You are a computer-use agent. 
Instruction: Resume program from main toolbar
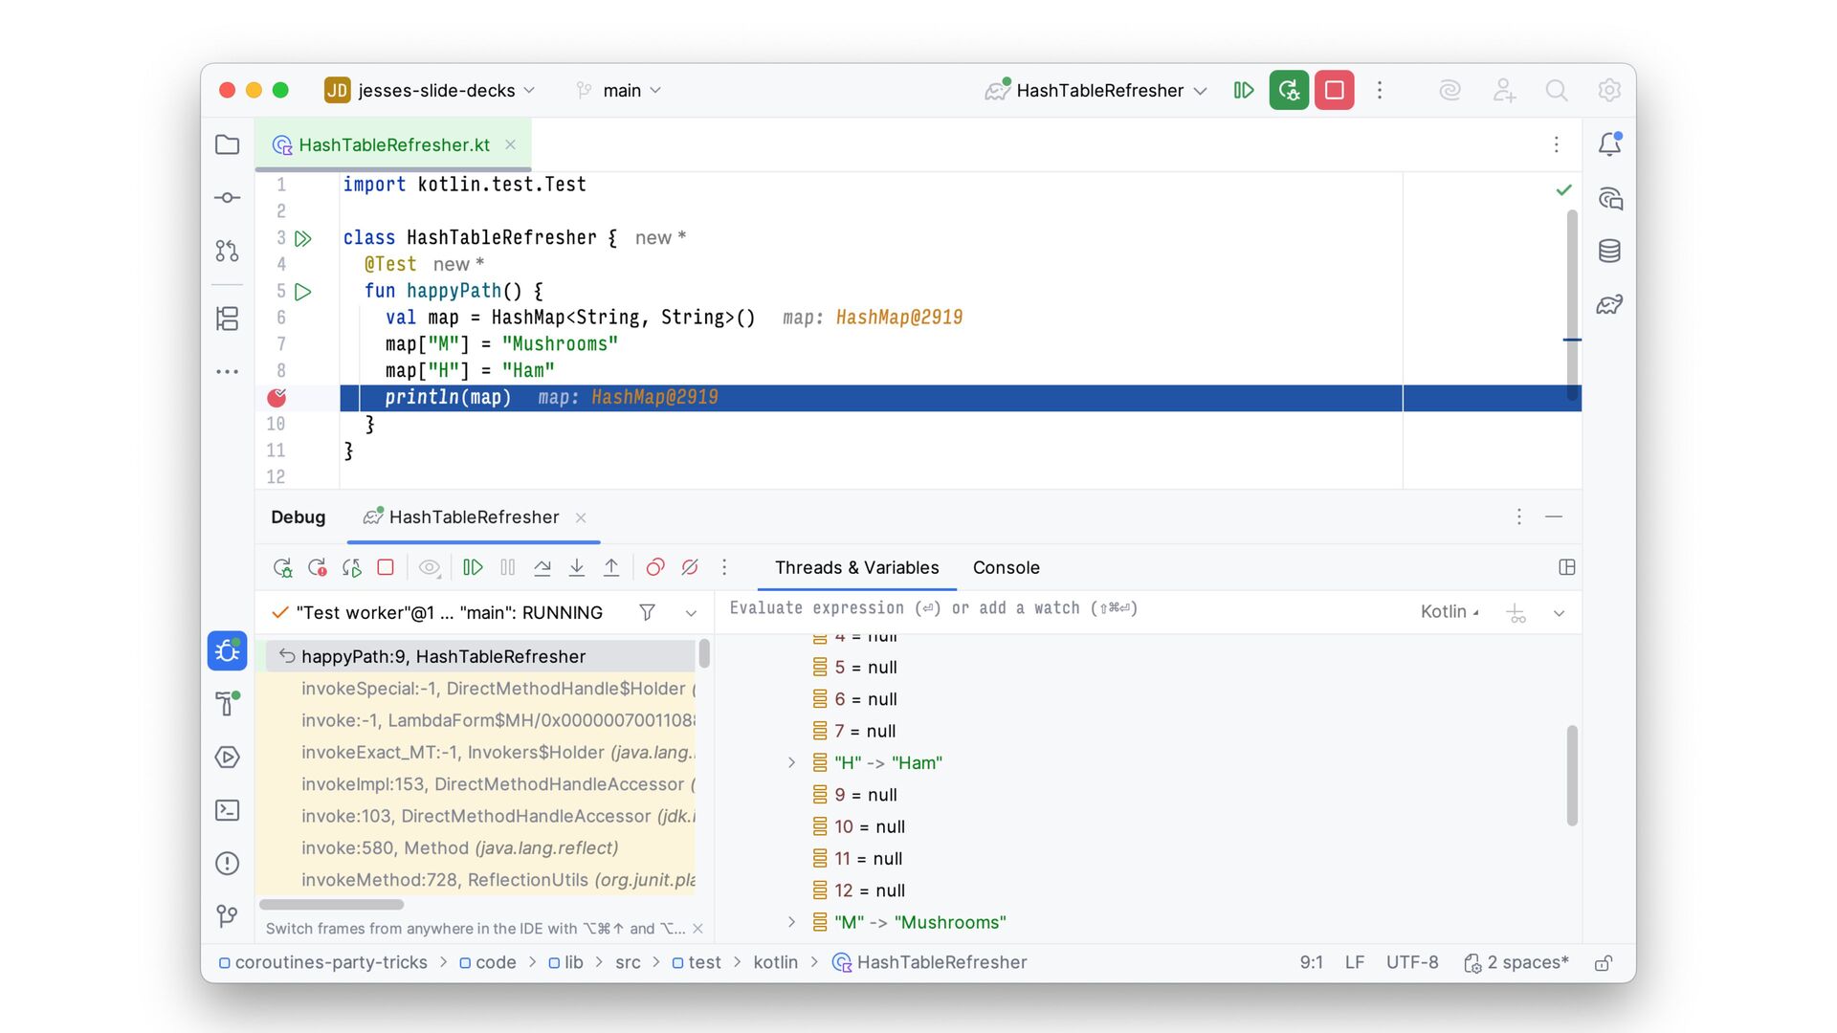(1244, 90)
